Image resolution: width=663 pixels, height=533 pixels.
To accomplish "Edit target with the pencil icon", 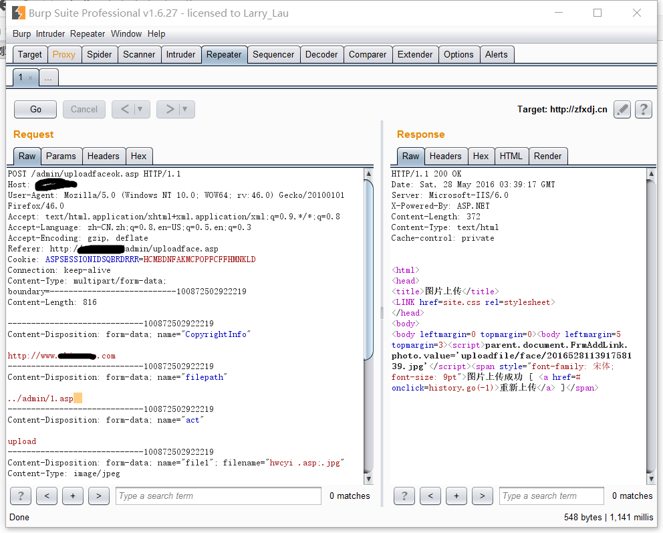I will click(622, 110).
